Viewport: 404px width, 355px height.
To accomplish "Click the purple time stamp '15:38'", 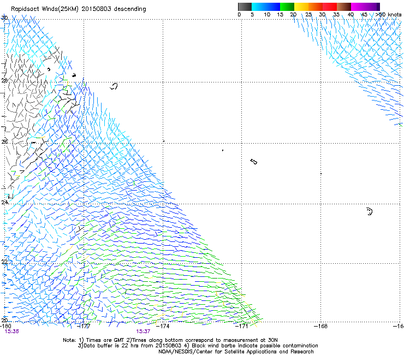I will [12, 332].
